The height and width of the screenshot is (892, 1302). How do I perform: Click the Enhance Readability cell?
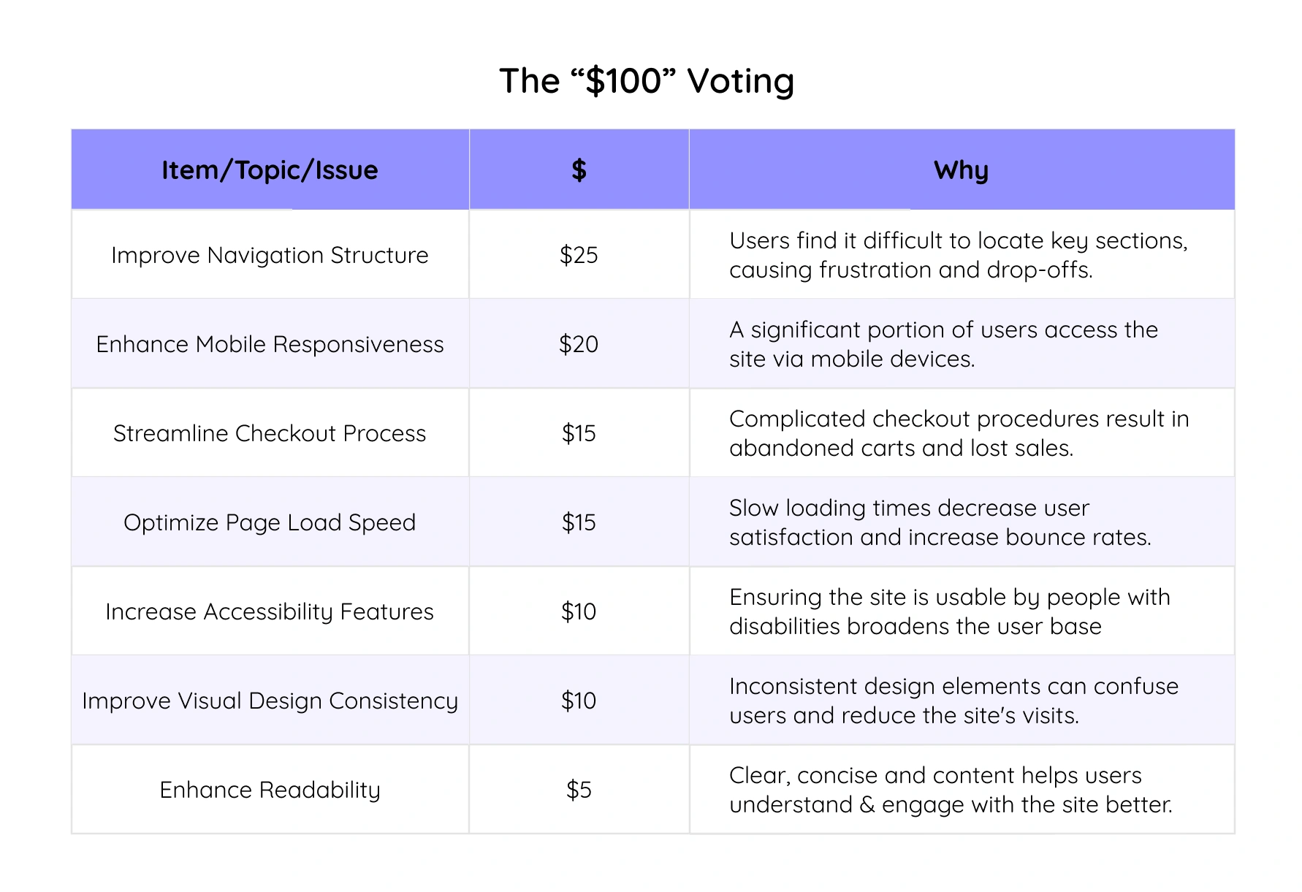[x=270, y=790]
